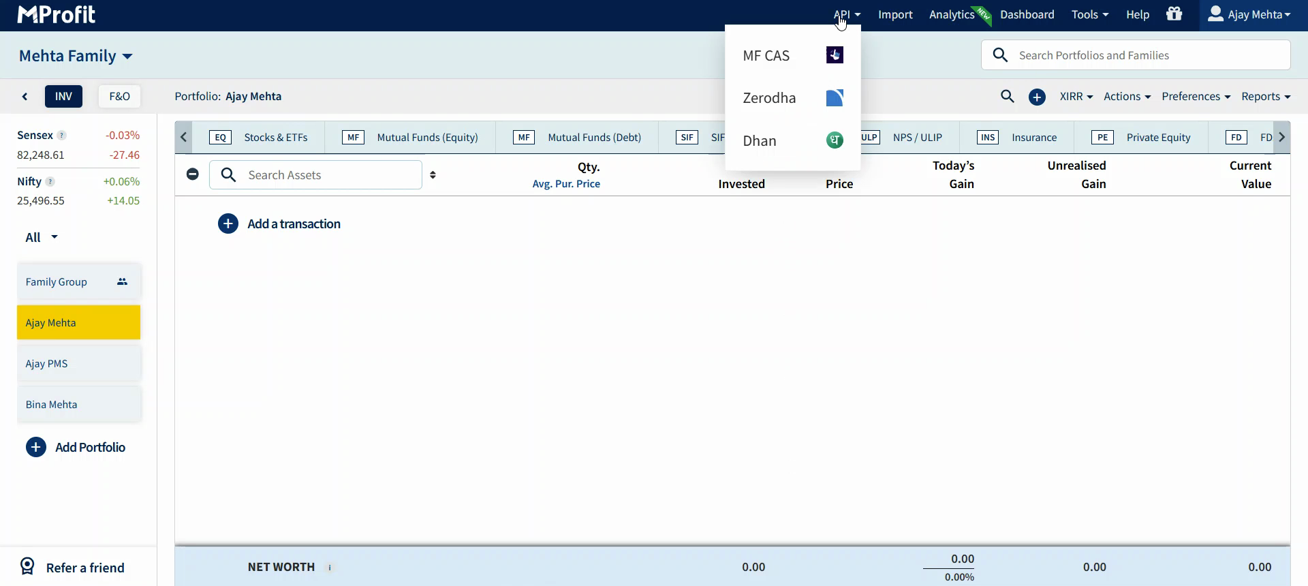Open the Private Equity tab
Viewport: 1308px width, 586px height.
(x=1141, y=138)
